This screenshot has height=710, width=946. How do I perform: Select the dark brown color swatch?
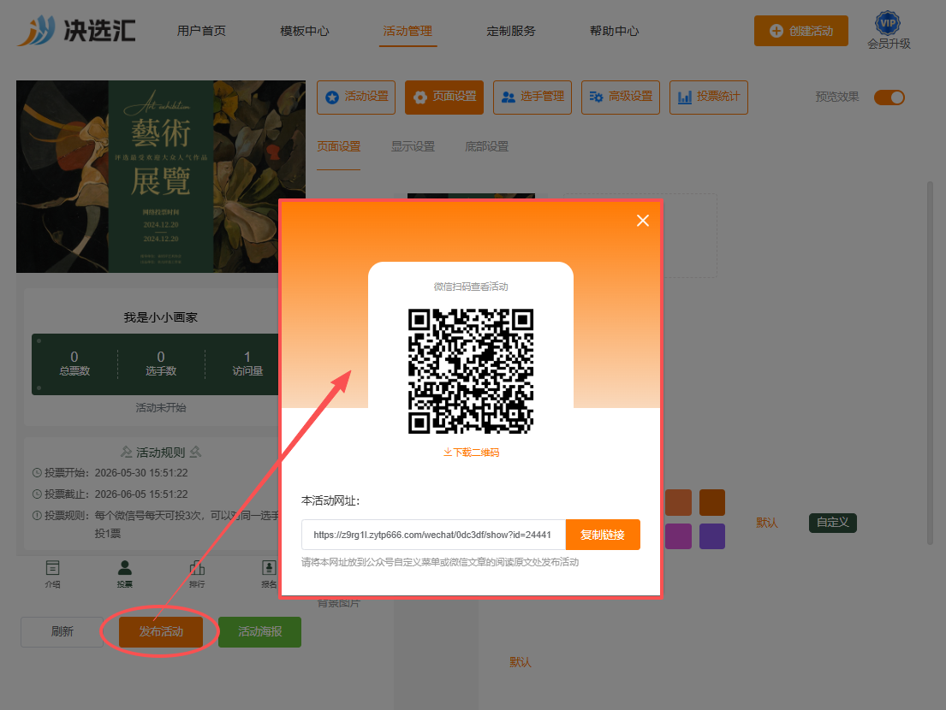tap(712, 503)
